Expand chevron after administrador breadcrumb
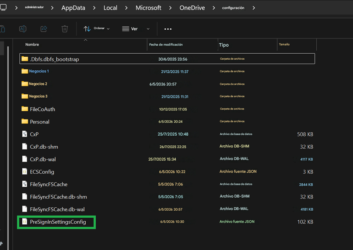Viewport: 353px width, 250px height. 52,8
